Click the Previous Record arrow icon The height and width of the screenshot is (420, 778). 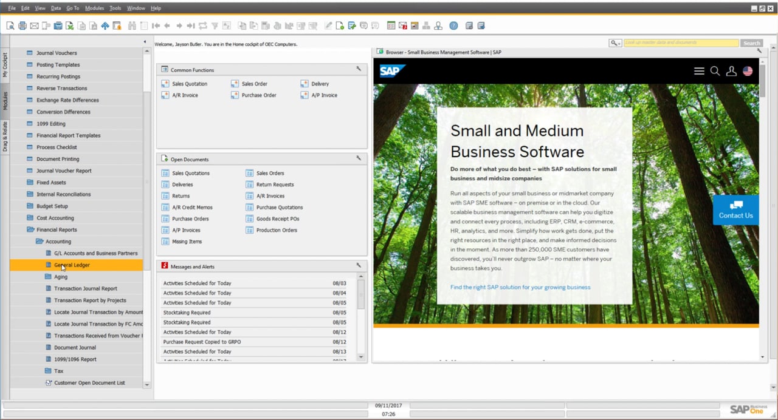click(x=167, y=25)
